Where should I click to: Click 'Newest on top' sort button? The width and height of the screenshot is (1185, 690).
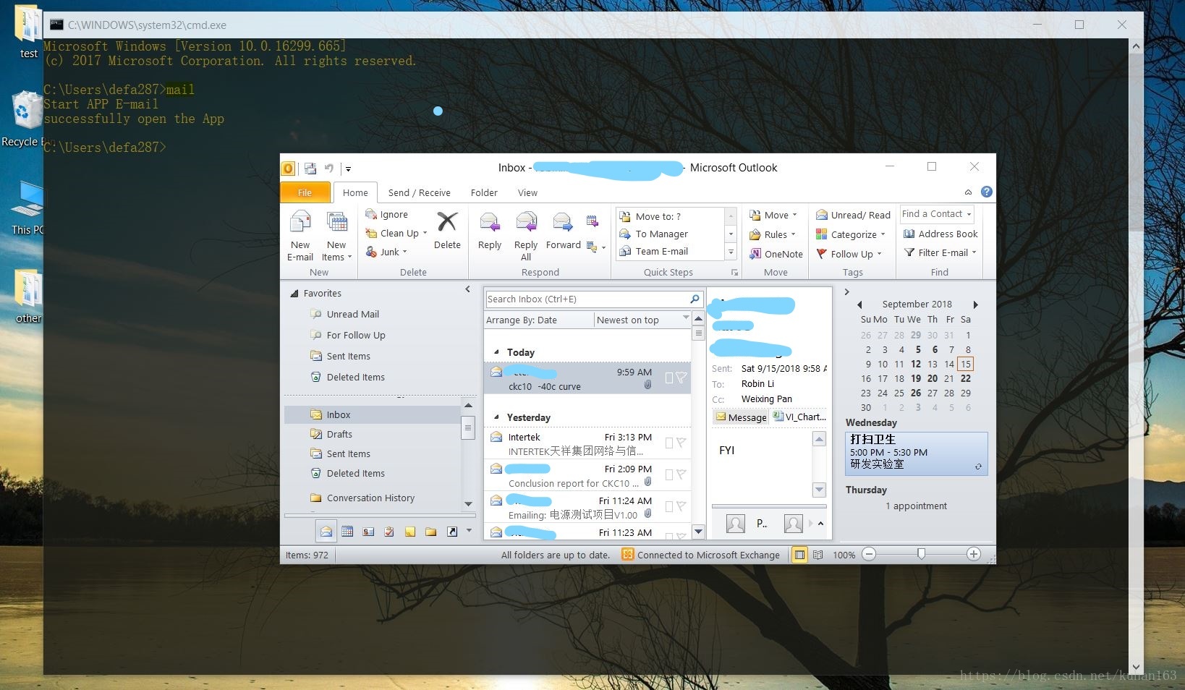(x=642, y=320)
